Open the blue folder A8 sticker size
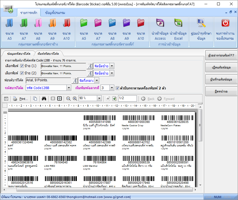This screenshot has width=238, height=200. 112,29
